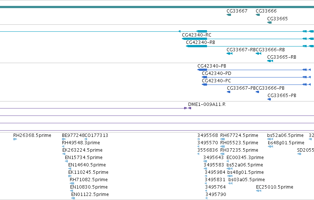
Task: Select feature 3495570
Action: [208, 143]
